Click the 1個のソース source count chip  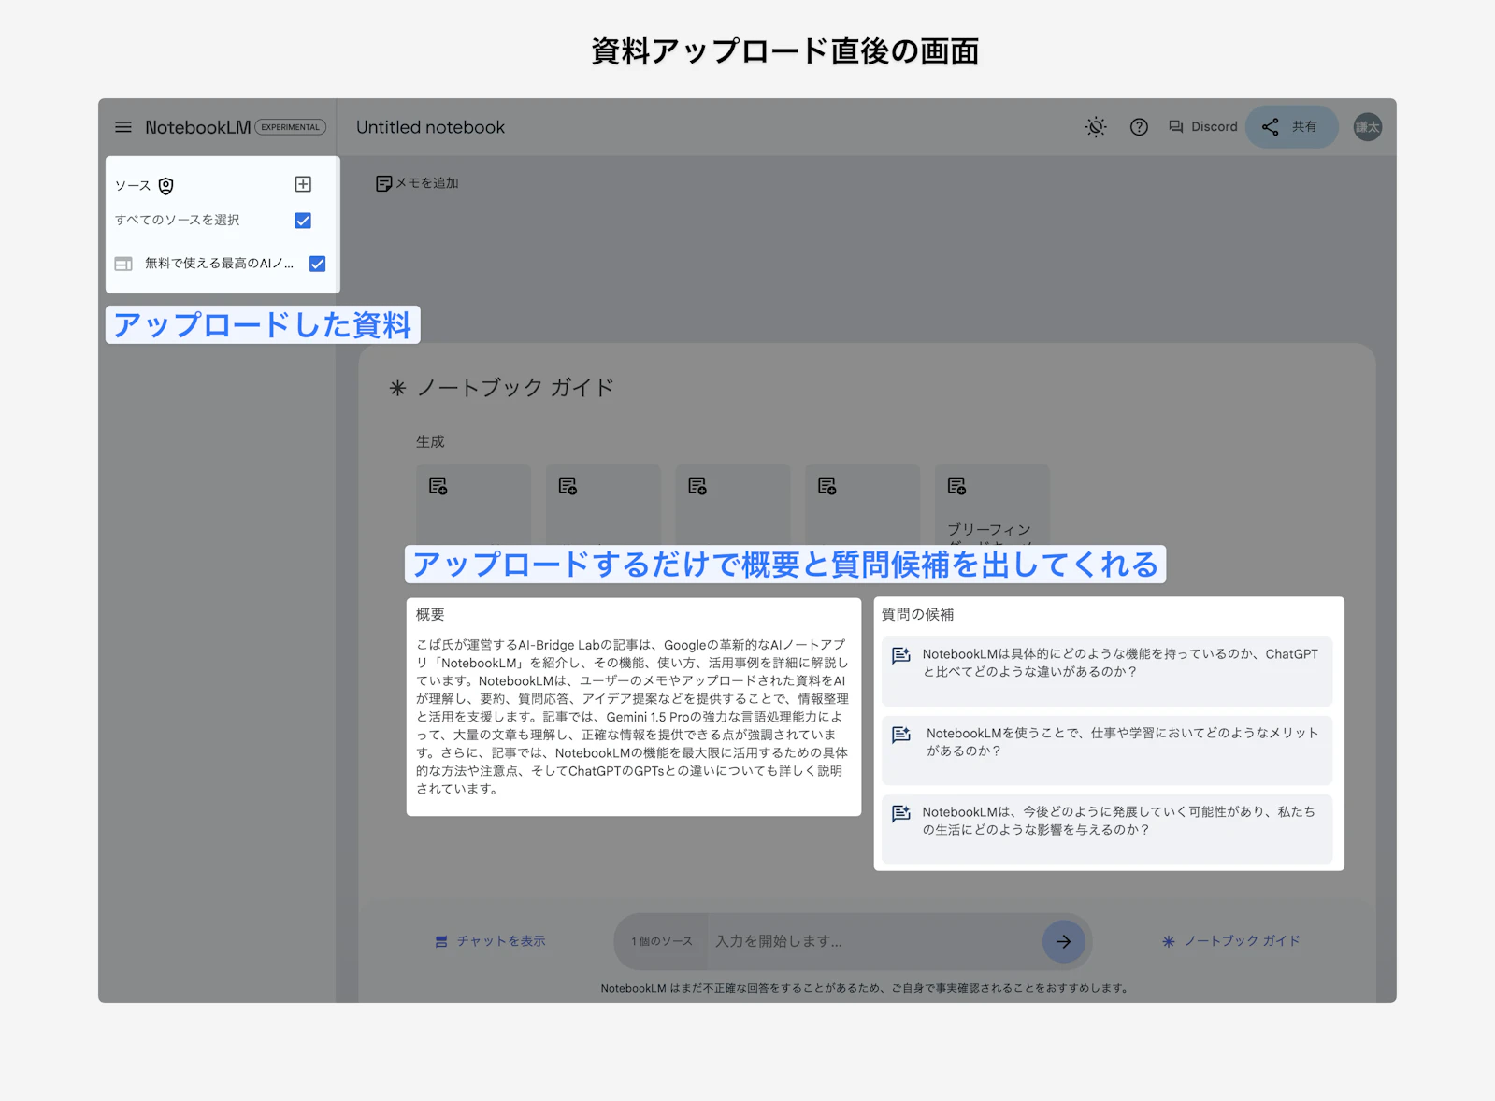pyautogui.click(x=662, y=941)
